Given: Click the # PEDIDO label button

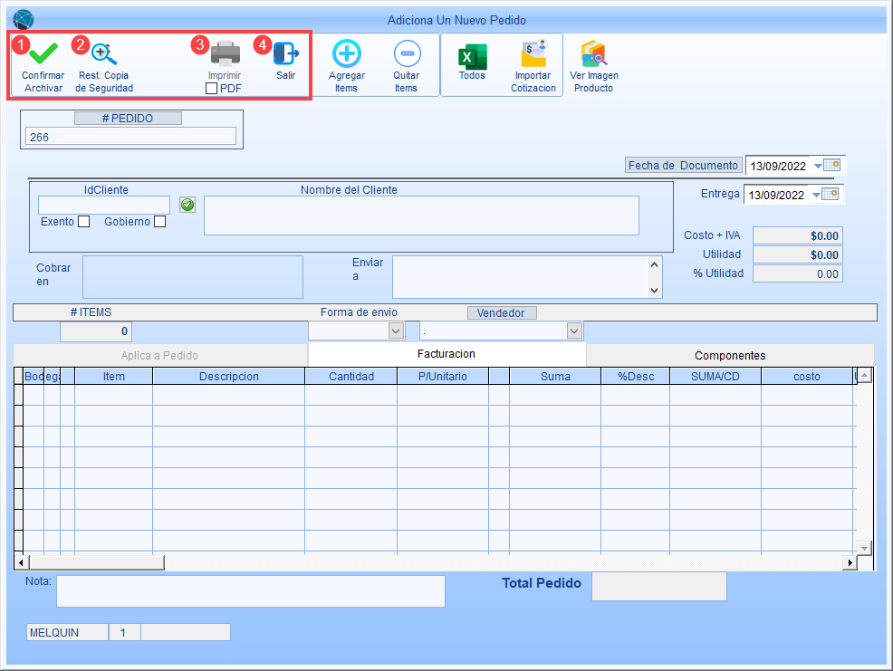Looking at the screenshot, I should (128, 118).
